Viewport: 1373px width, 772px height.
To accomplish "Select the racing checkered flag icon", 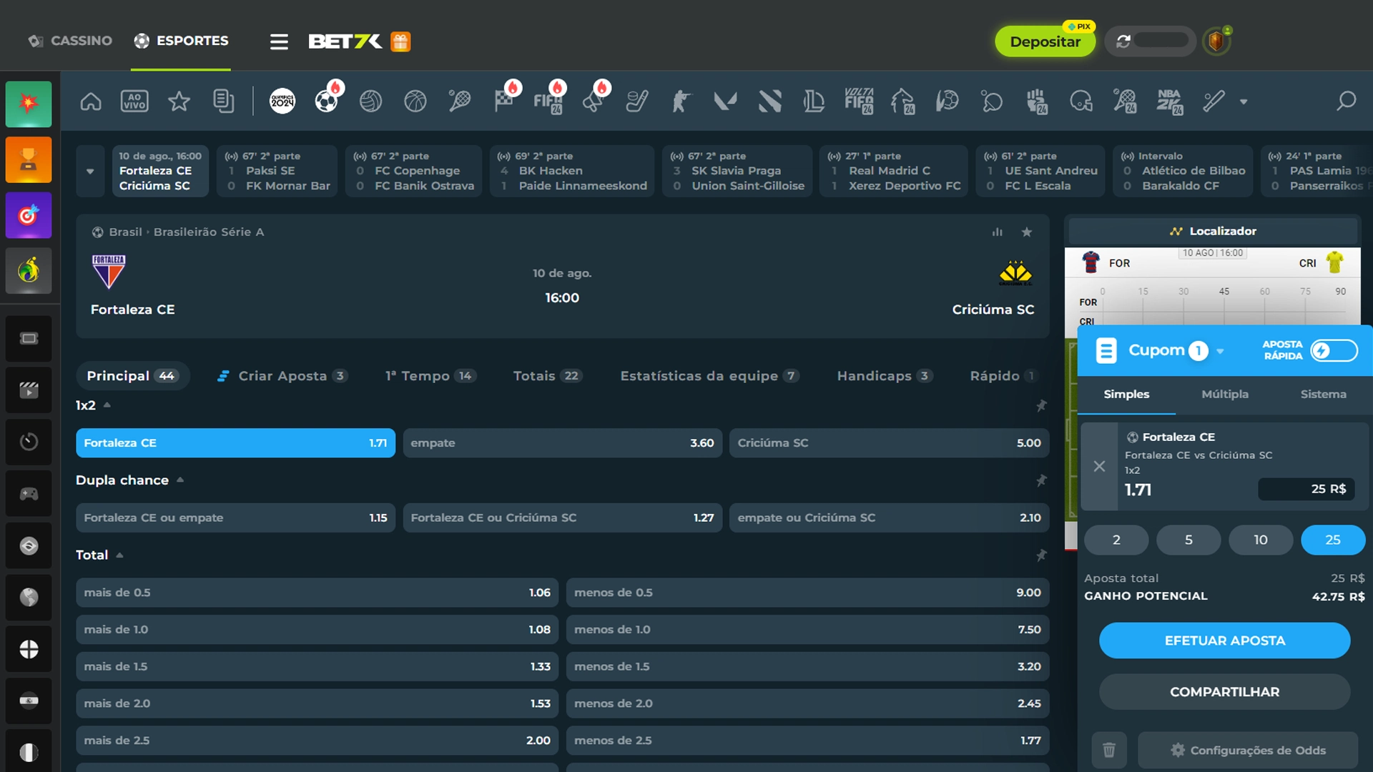I will (x=504, y=102).
